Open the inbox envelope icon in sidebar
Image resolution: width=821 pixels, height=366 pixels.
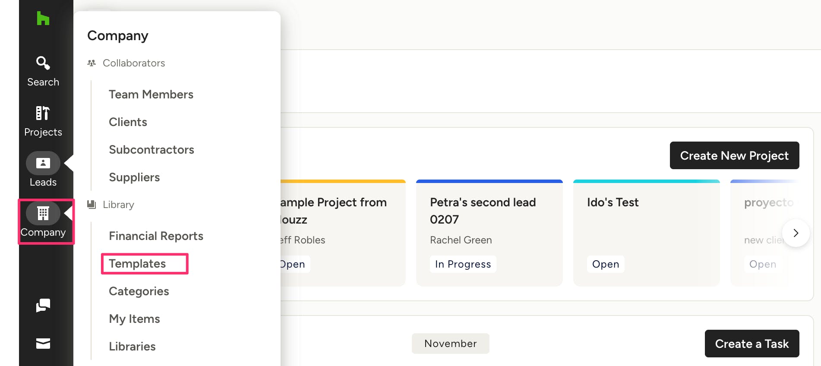click(43, 343)
